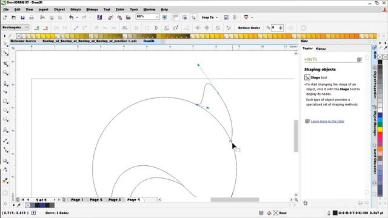
Task: Open the Help menu
Action: (x=164, y=10)
